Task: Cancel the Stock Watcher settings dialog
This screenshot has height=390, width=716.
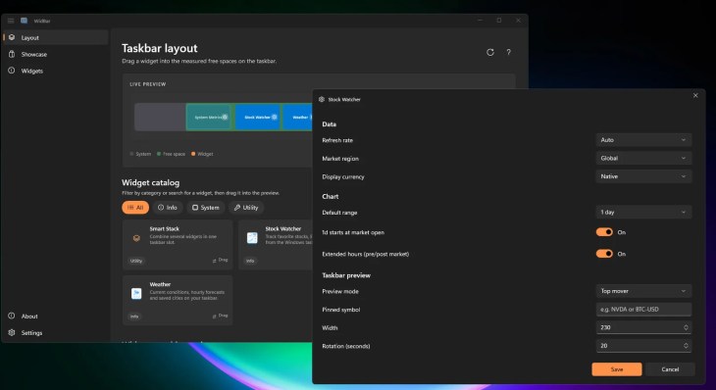Action: click(670, 369)
